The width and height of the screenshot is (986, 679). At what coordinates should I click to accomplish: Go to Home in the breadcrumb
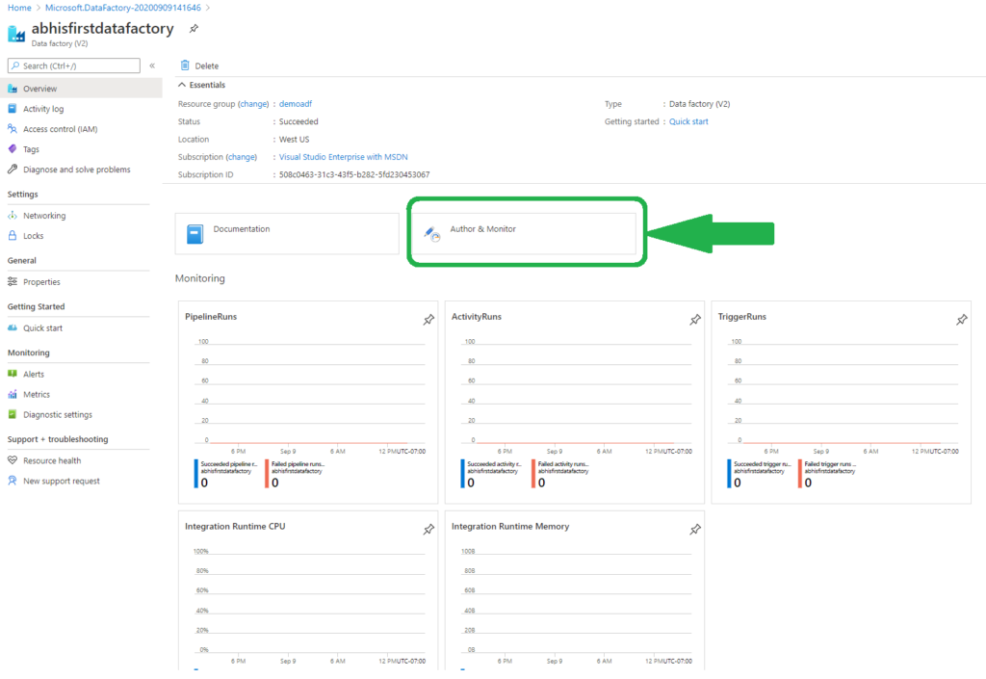click(19, 8)
